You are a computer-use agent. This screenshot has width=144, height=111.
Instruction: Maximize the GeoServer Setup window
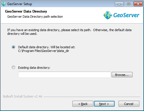point(129,4)
